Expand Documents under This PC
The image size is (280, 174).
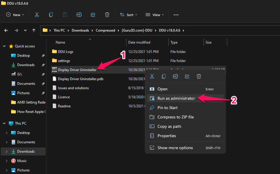(x=7, y=142)
